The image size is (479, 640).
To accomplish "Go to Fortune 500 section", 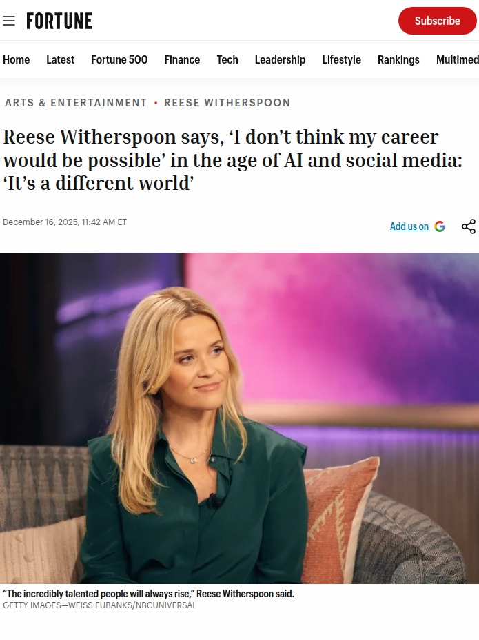I will coord(119,59).
